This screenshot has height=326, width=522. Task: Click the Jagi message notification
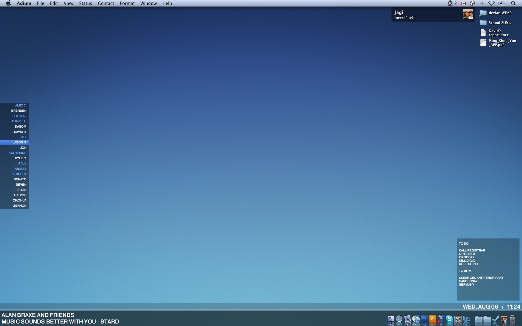pos(433,15)
